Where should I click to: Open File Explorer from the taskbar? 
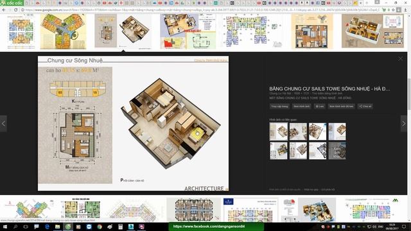point(58,227)
